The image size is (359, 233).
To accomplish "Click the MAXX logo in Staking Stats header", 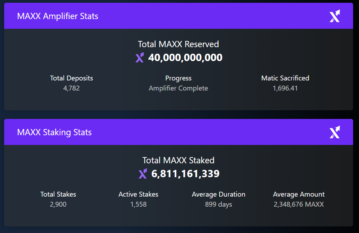I will 335,132.
